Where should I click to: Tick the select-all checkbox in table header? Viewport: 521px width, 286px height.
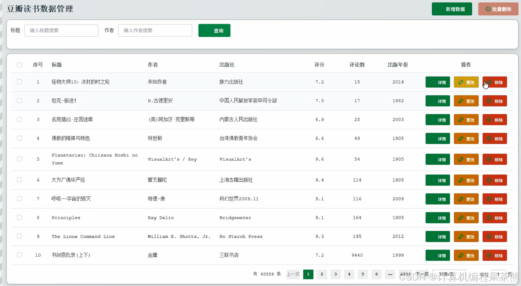pyautogui.click(x=19, y=65)
